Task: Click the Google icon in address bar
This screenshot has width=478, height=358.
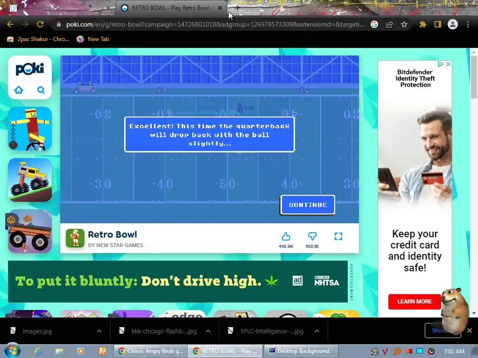Action: pyautogui.click(x=374, y=24)
